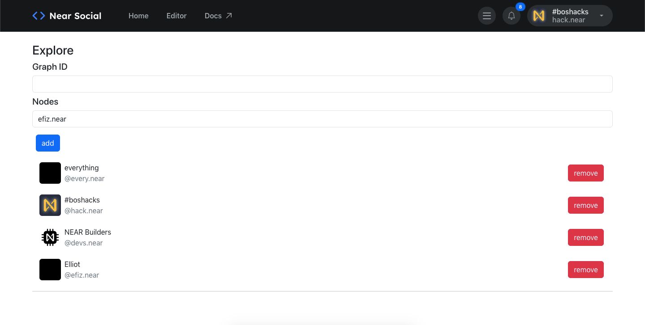Click the 'Elliot' name
This screenshot has width=645, height=325.
point(72,264)
